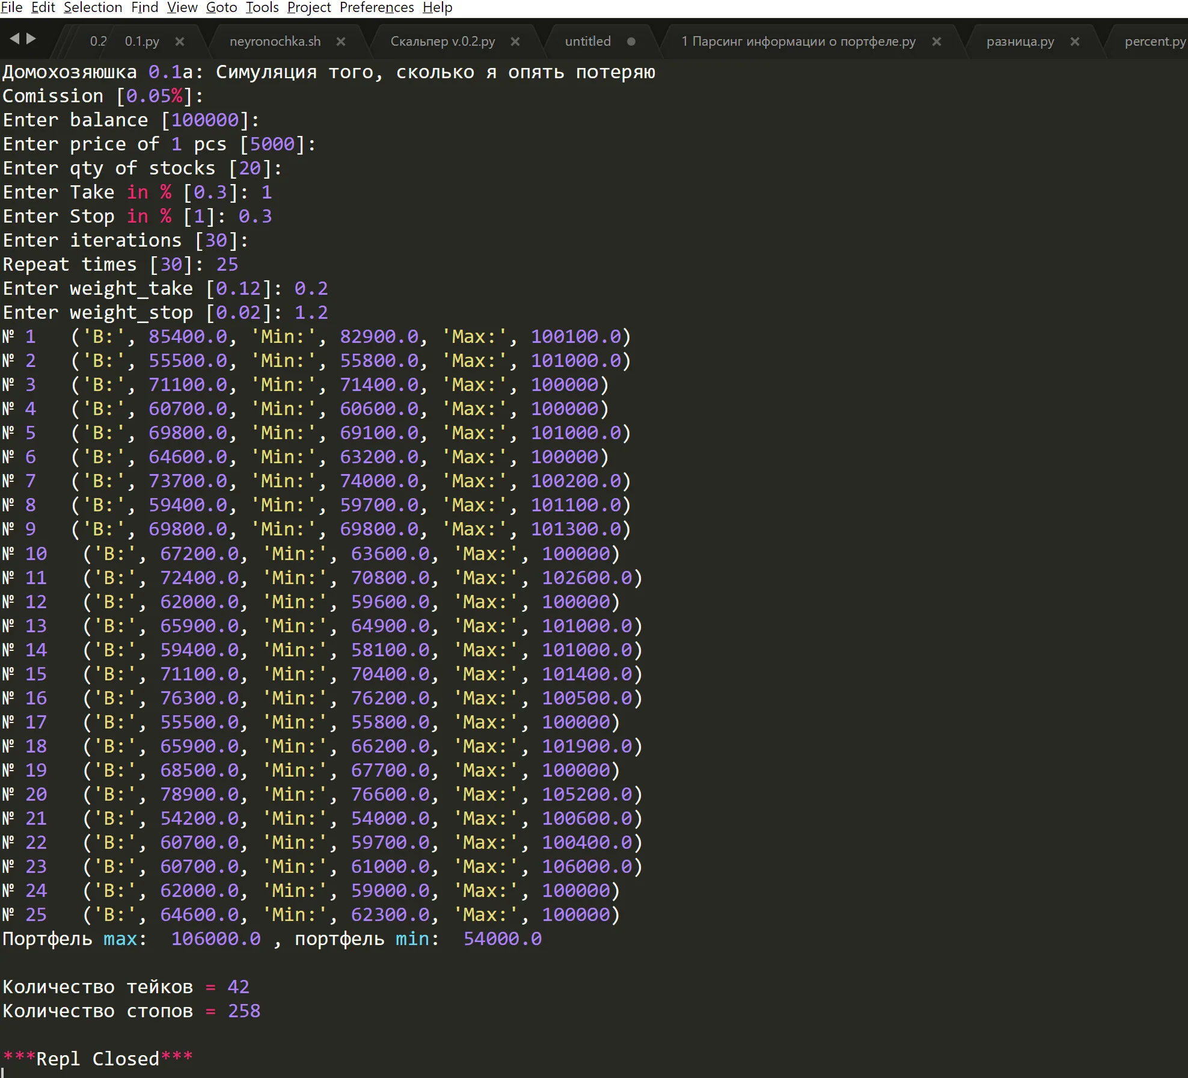This screenshot has height=1078, width=1188.
Task: Switch to the Скальпер v.0.2.py tab
Action: (442, 42)
